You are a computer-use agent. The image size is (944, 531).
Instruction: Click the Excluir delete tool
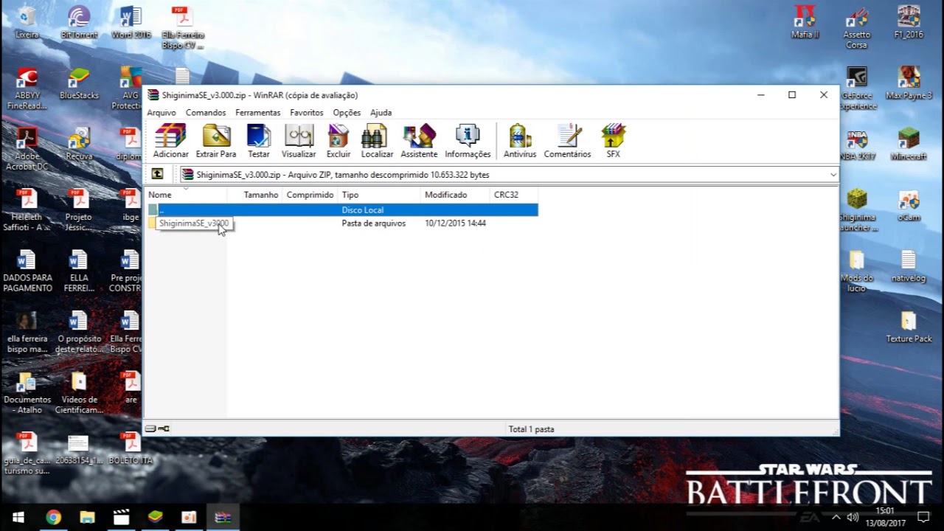click(339, 141)
